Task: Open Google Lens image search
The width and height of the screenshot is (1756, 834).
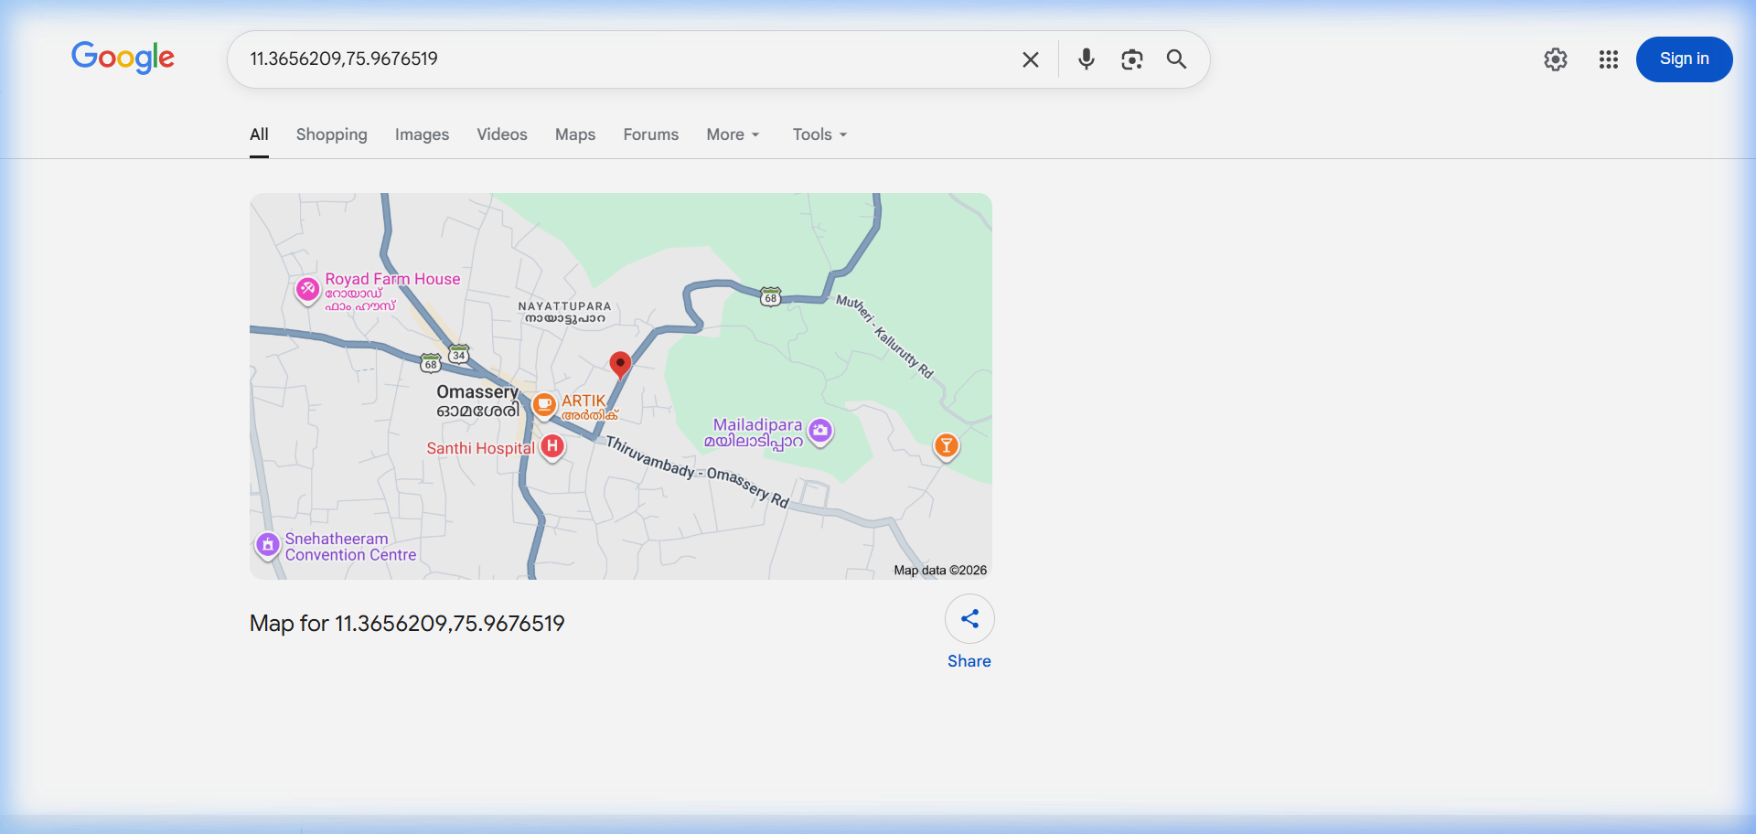Action: pyautogui.click(x=1131, y=59)
